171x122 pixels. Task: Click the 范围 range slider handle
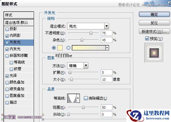pos(83,107)
